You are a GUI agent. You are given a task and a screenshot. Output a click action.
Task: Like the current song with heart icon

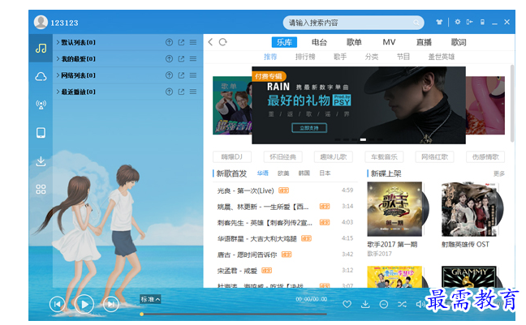coord(347,304)
